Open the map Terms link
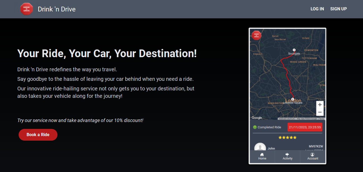The image size is (363, 172). [x=322, y=119]
